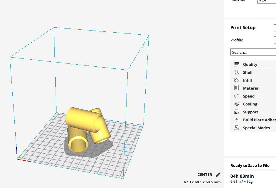Click the model dimensions text

click(x=202, y=182)
